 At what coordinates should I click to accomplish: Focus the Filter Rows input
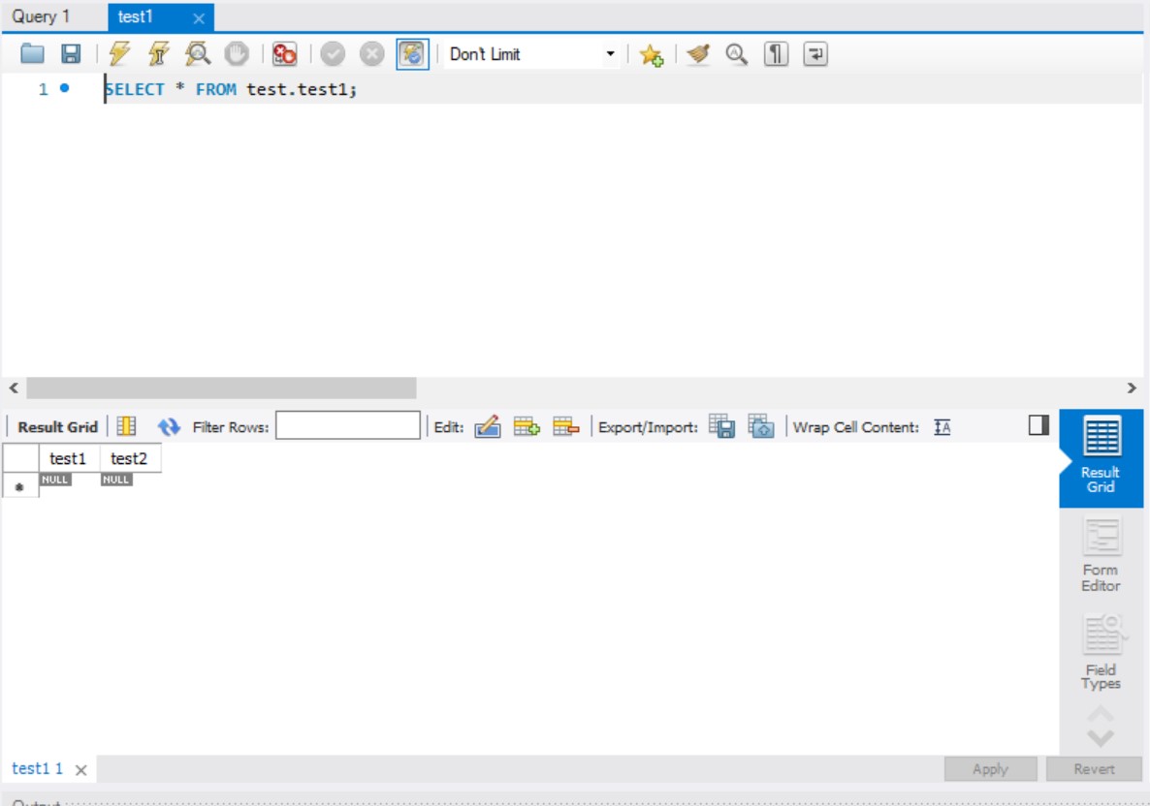coord(348,425)
